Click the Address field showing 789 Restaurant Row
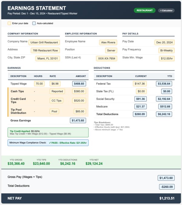 [45, 50]
